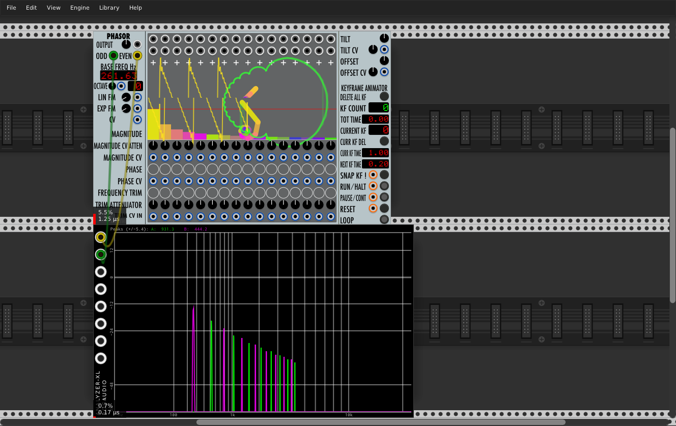Click the leftmost TRIM CV IN jack
This screenshot has height=426, width=676.
153,216
